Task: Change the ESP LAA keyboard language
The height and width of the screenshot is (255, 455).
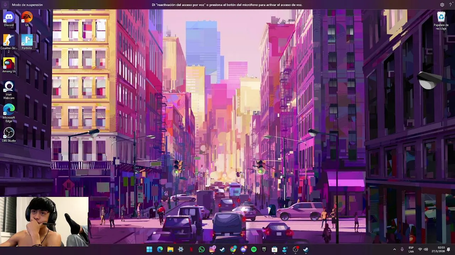Action: [x=411, y=249]
